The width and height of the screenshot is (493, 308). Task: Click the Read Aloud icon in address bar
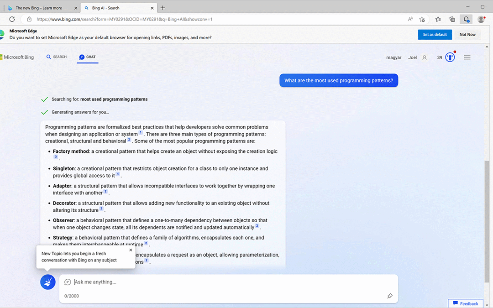pyautogui.click(x=411, y=19)
